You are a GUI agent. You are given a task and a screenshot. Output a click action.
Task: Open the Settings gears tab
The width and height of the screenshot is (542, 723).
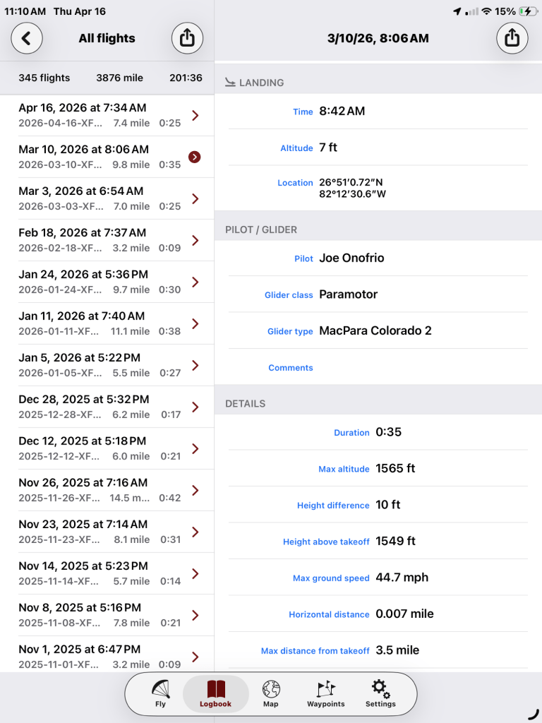380,693
